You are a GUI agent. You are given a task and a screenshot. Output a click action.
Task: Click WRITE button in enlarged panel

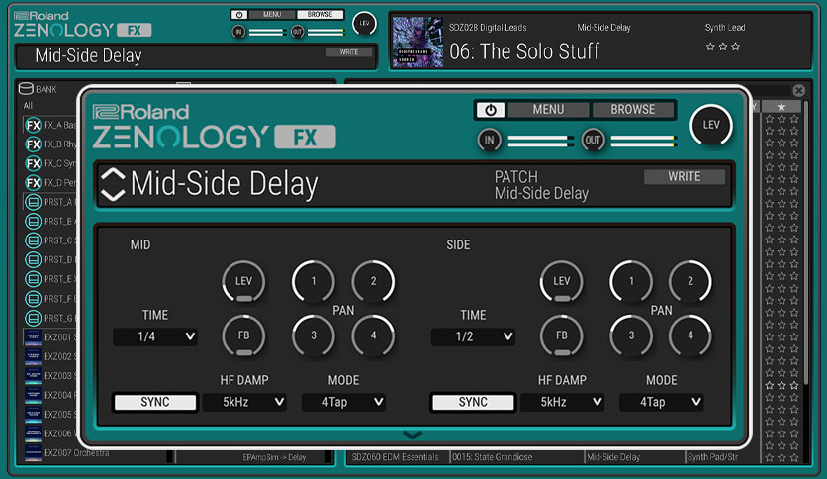[685, 177]
